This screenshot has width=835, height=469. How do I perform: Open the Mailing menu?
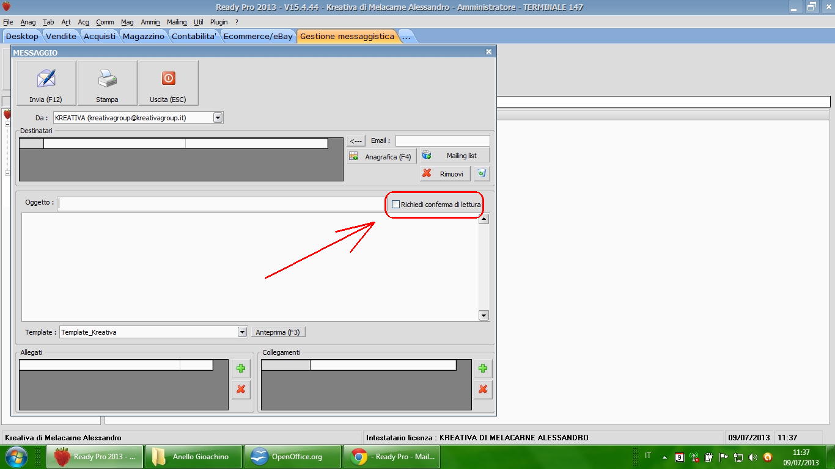point(177,22)
